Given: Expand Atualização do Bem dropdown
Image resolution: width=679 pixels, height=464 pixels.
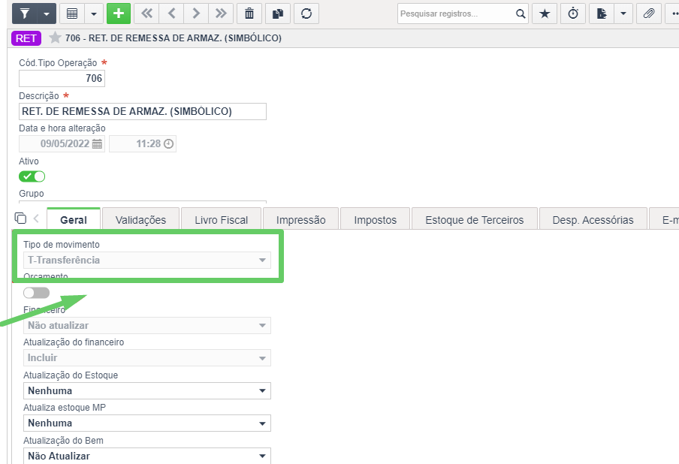Looking at the screenshot, I should (x=147, y=456).
